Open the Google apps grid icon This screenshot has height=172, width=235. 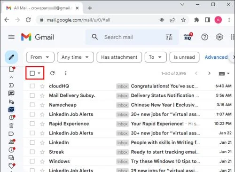click(x=233, y=37)
